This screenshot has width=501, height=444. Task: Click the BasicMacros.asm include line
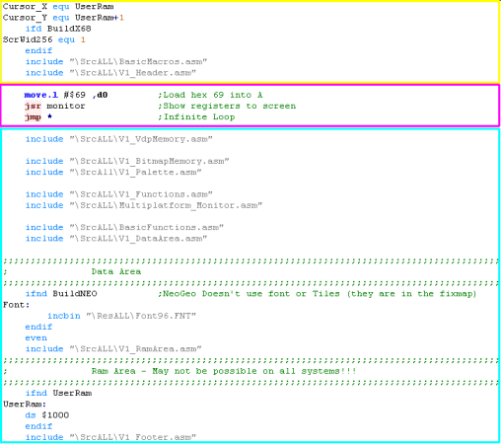pyautogui.click(x=116, y=62)
